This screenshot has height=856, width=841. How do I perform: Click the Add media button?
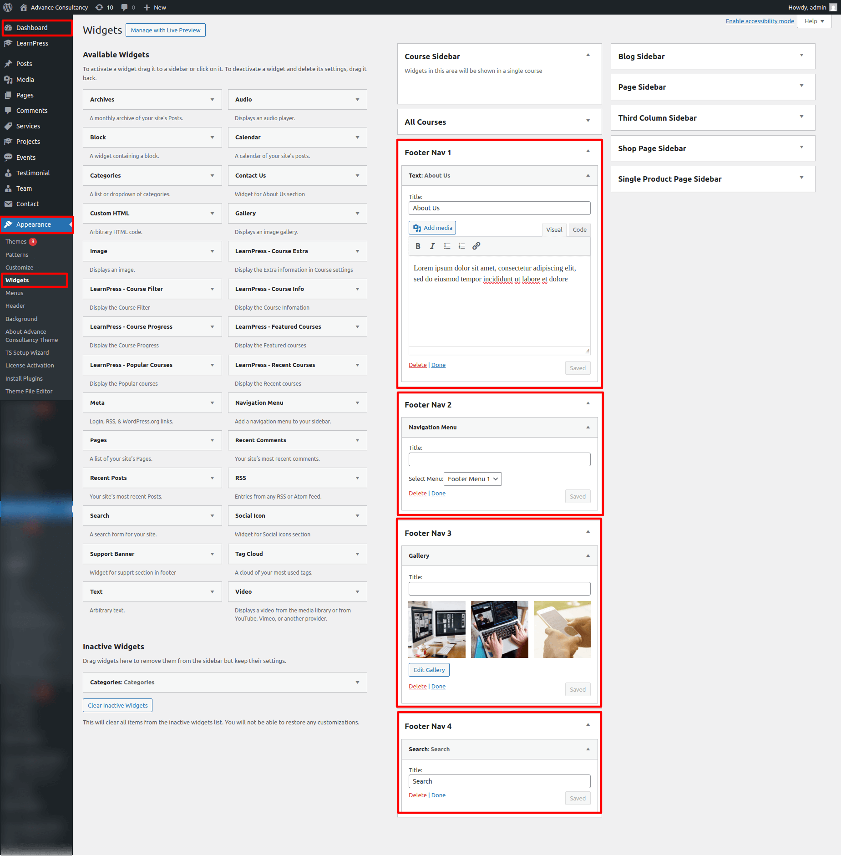tap(432, 228)
